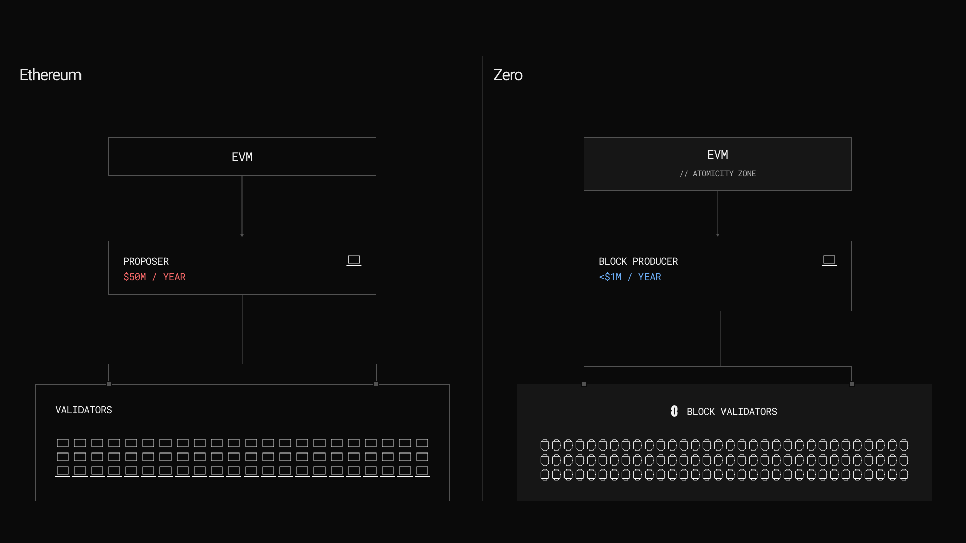This screenshot has height=543, width=966.
Task: Click the Zero logo beside Block Validators
Action: point(674,411)
